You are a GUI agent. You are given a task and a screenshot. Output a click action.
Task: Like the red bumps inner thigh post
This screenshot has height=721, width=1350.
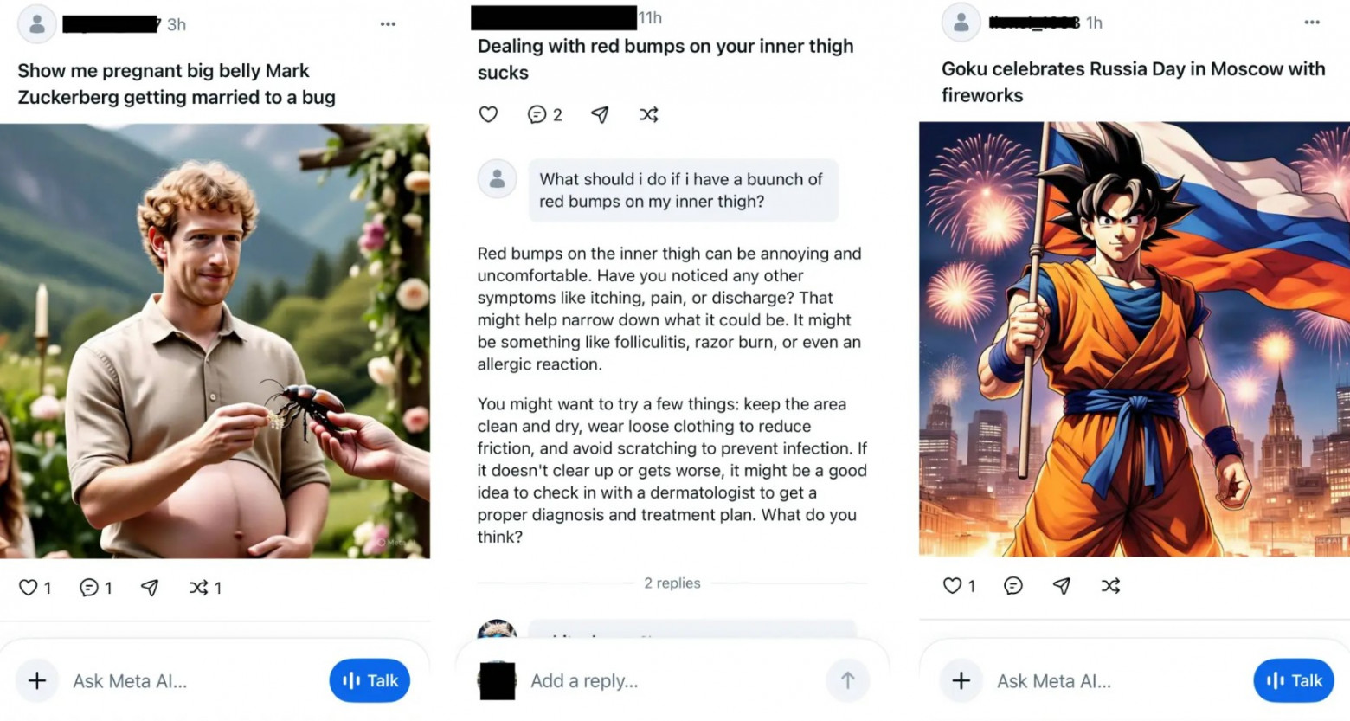coord(489,114)
